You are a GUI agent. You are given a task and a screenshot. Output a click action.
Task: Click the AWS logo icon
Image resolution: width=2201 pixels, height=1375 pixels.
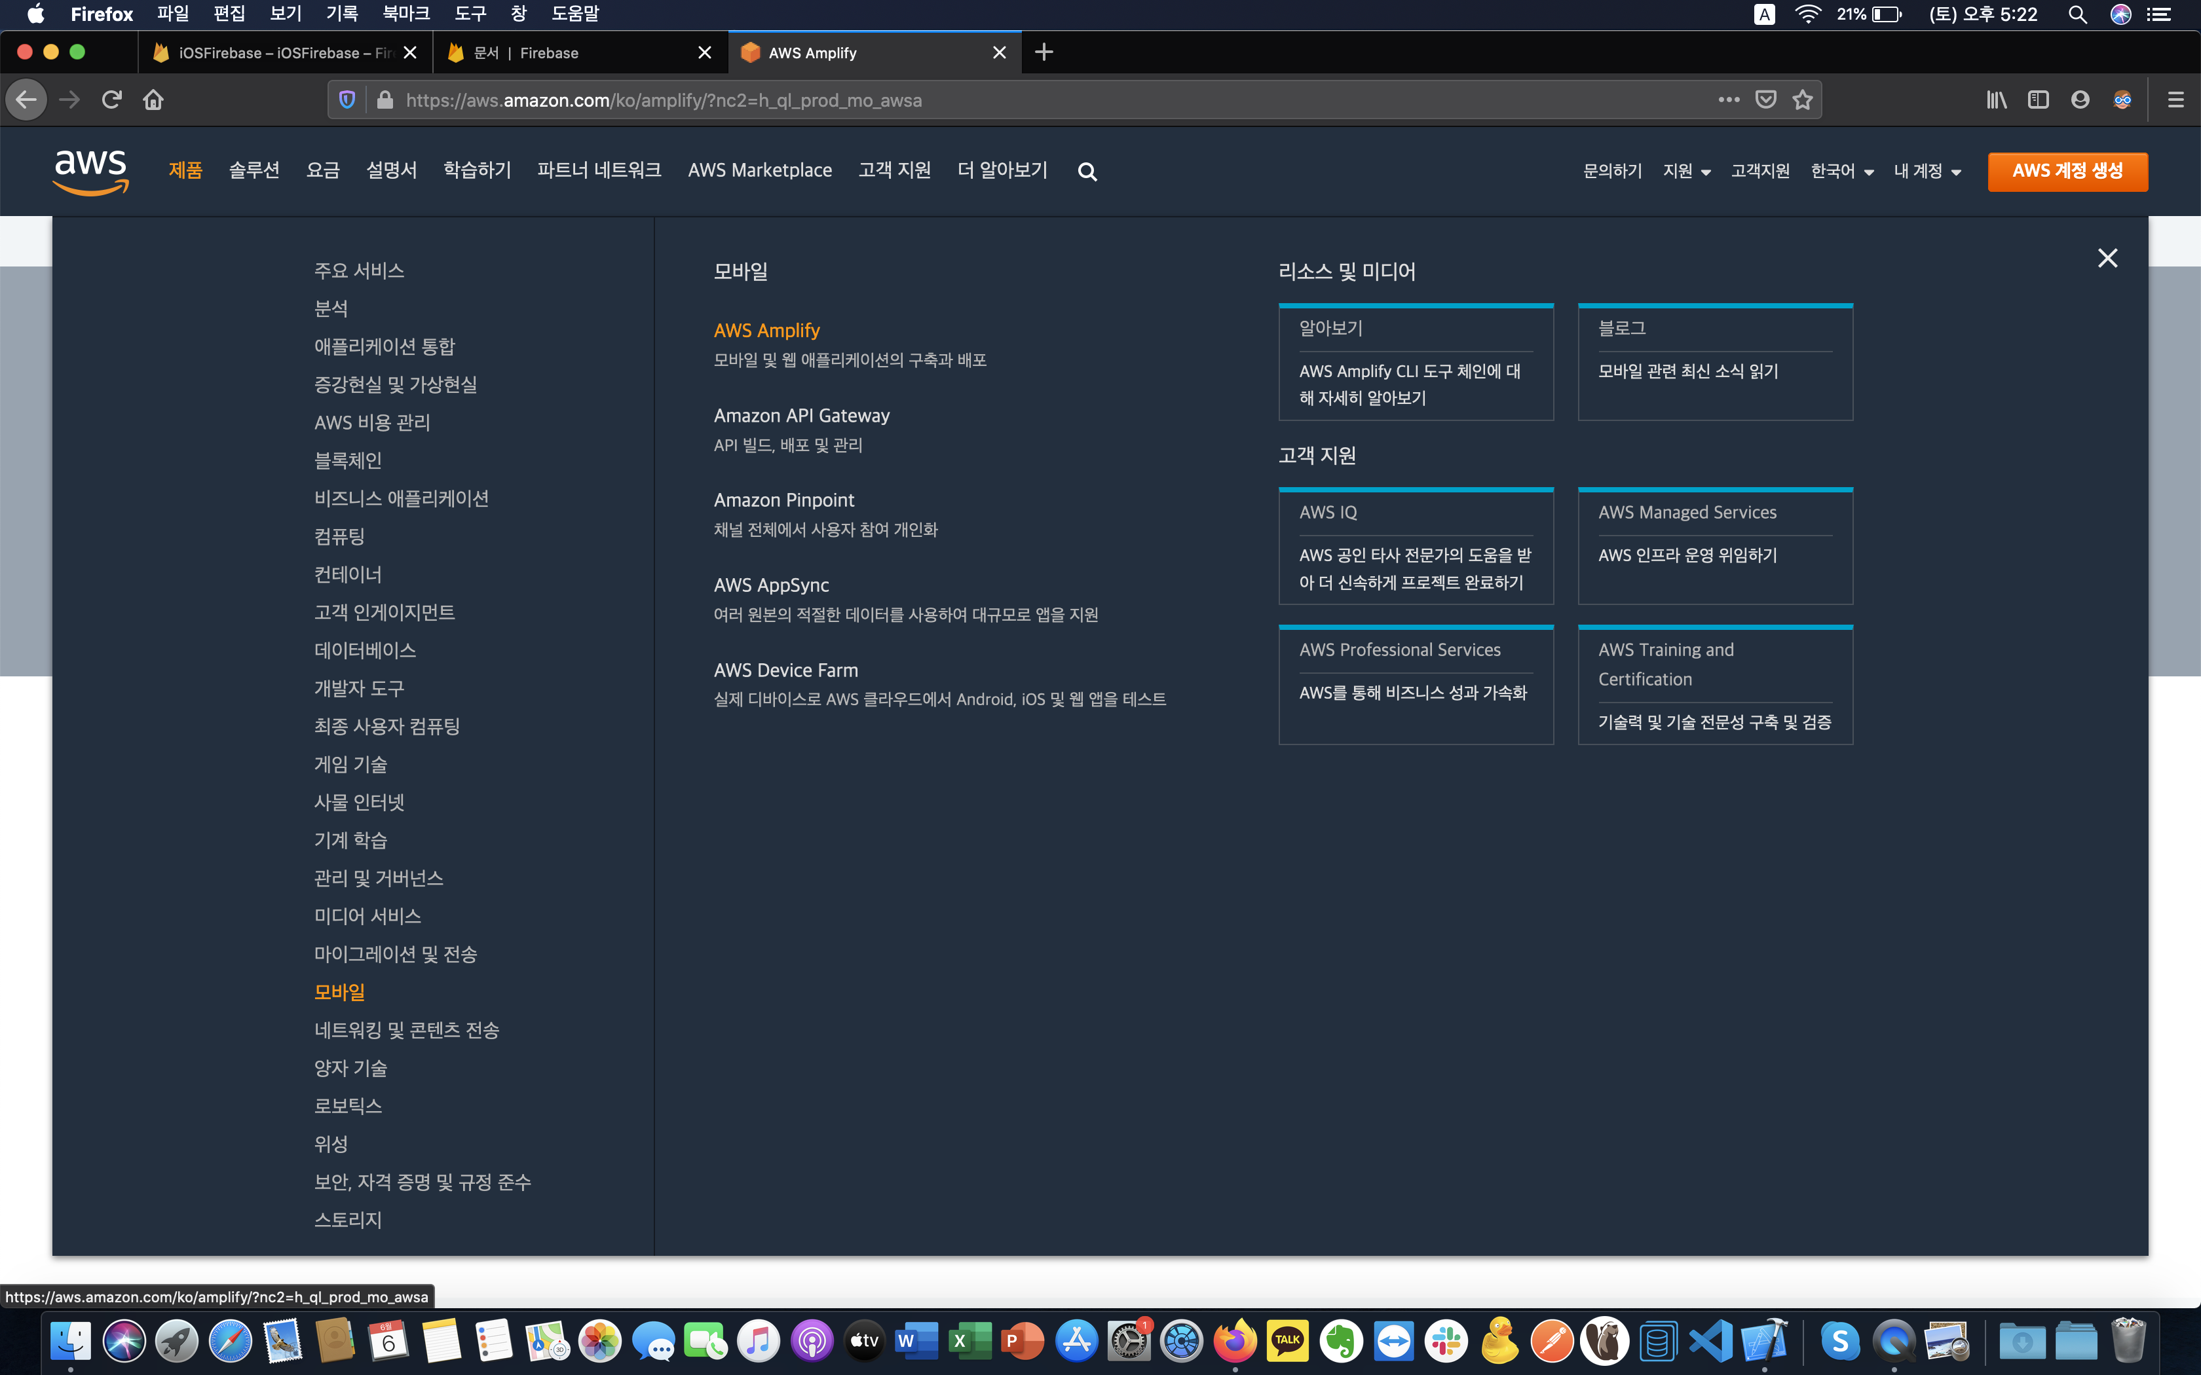pos(90,171)
